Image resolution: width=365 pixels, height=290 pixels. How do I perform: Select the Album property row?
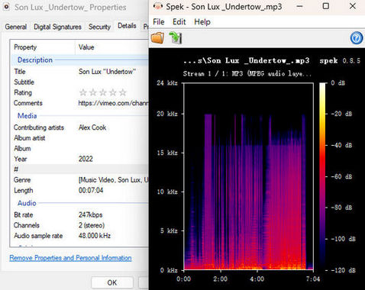(80, 149)
